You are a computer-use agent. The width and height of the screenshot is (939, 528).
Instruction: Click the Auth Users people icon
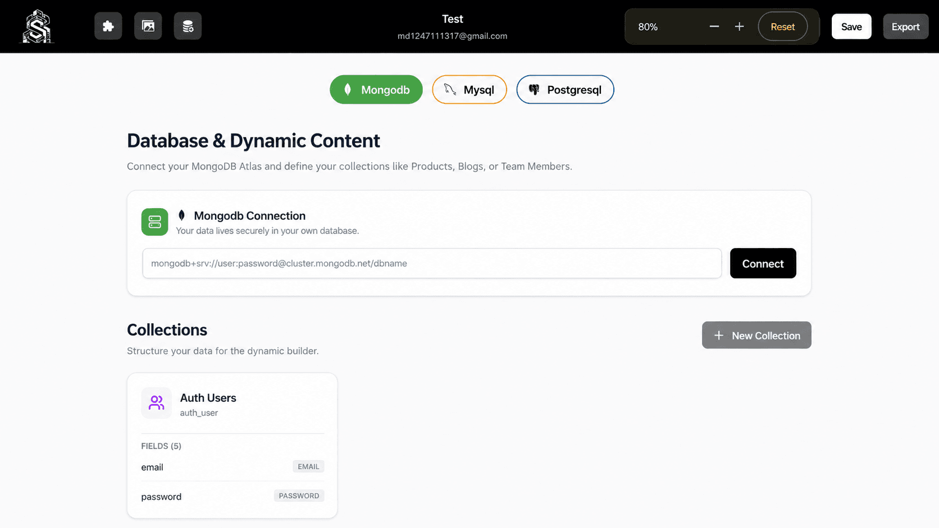(x=156, y=403)
